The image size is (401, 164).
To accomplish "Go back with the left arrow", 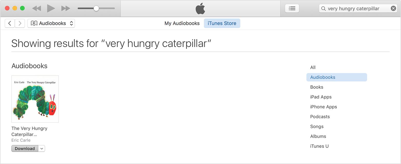I will click(10, 23).
